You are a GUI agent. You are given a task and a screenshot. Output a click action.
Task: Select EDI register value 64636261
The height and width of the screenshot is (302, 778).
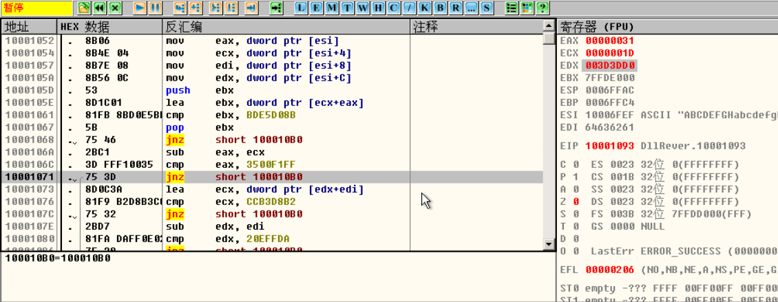tap(610, 127)
